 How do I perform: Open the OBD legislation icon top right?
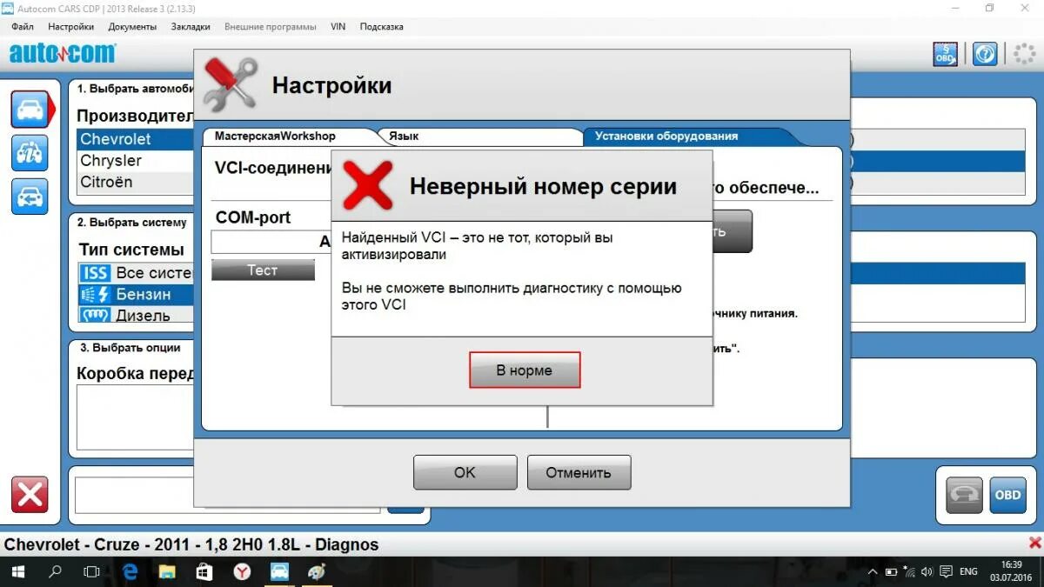click(946, 54)
